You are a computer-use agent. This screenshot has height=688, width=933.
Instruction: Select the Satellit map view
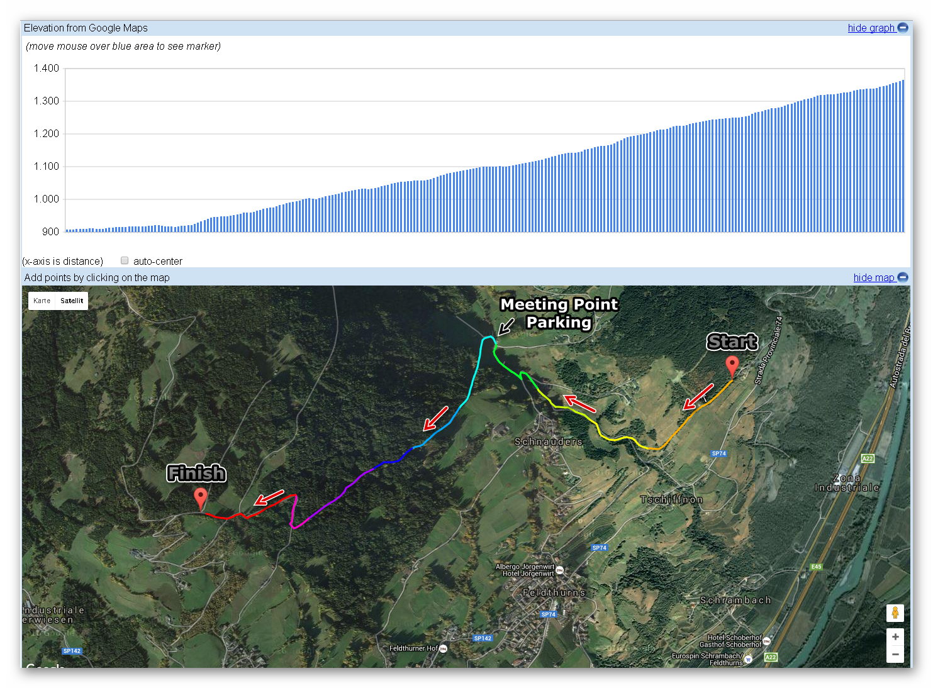[72, 301]
